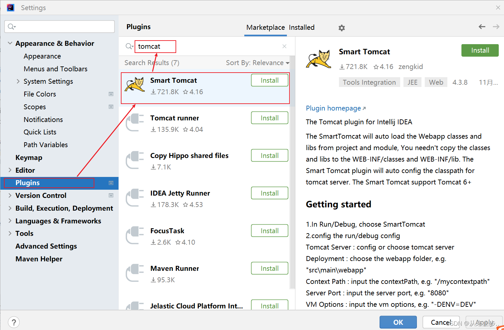504x330 pixels.
Task: Click the OK button
Action: pyautogui.click(x=398, y=322)
